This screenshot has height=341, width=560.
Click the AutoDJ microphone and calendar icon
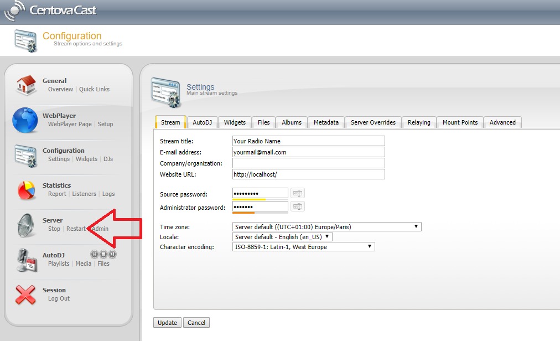(x=27, y=260)
